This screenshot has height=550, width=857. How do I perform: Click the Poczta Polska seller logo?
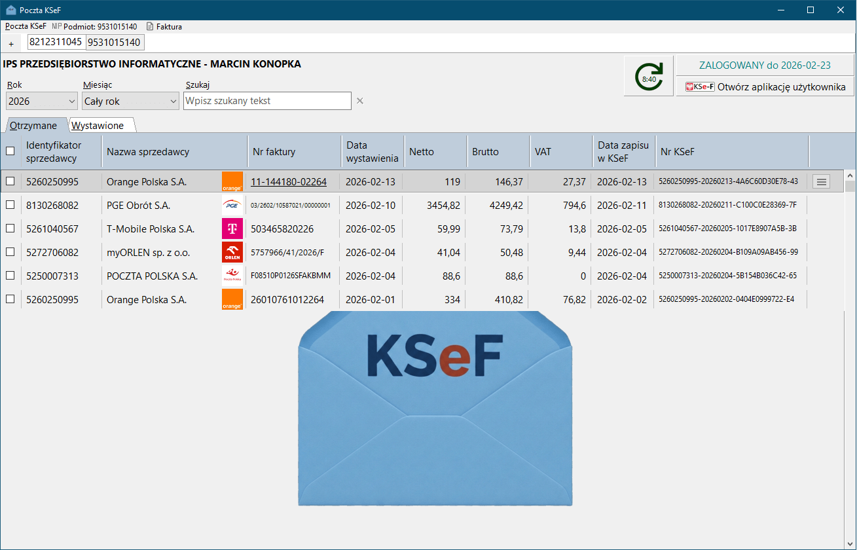[232, 276]
